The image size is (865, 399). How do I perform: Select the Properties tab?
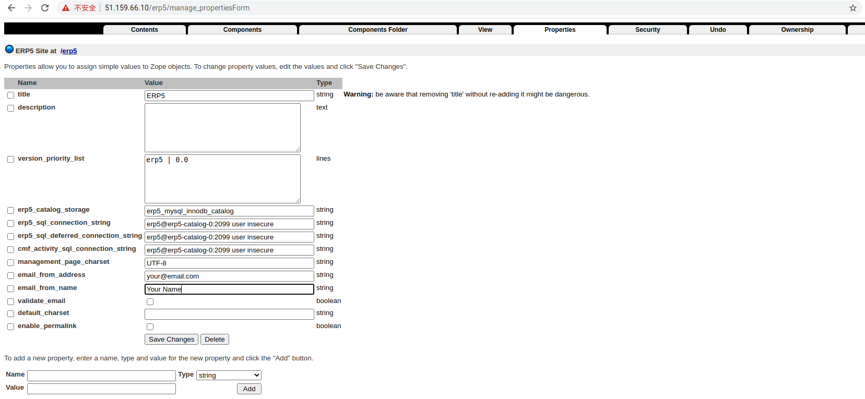pyautogui.click(x=560, y=30)
